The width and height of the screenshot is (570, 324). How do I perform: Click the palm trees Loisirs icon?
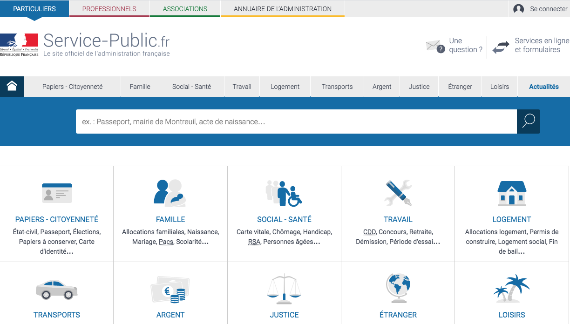click(x=512, y=289)
